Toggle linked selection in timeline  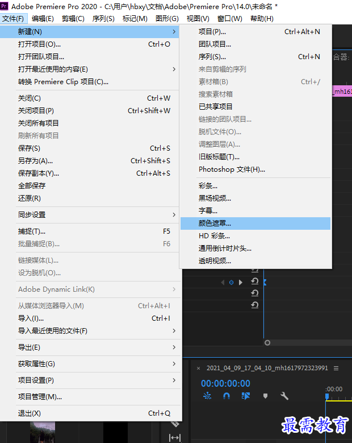coord(246,396)
